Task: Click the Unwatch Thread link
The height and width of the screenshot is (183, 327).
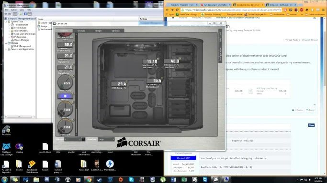Action: click(310, 40)
